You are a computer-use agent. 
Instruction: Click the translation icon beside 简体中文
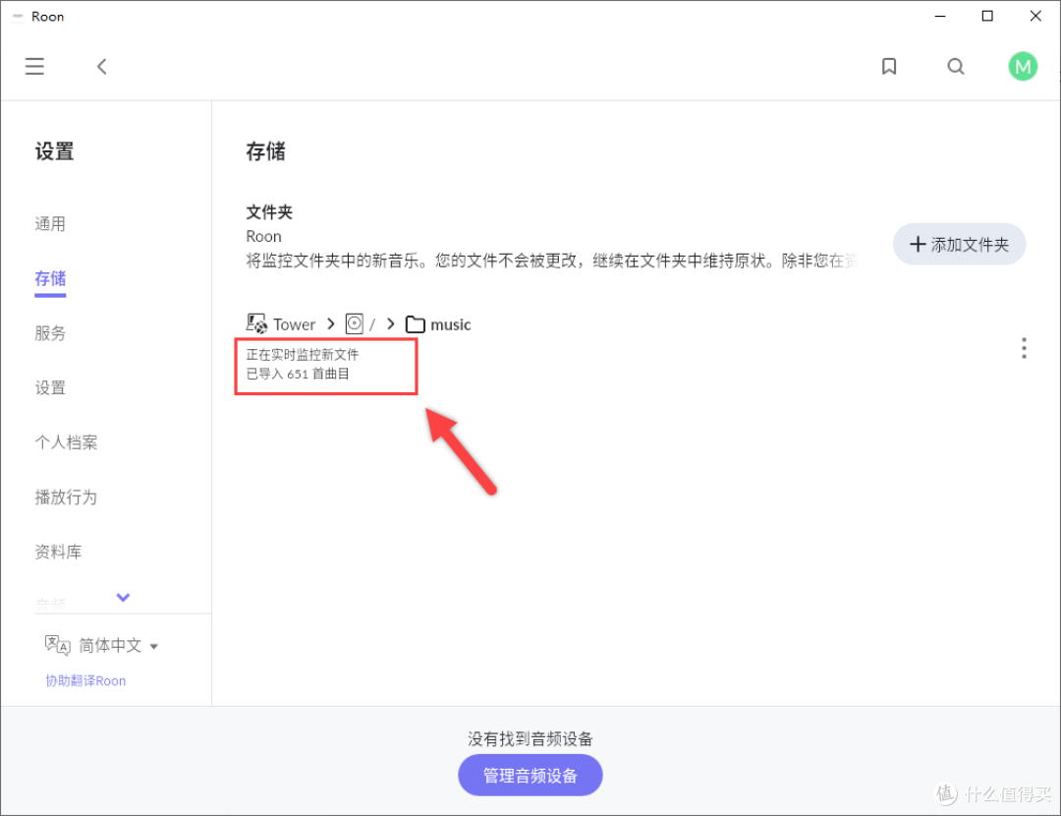pyautogui.click(x=56, y=644)
